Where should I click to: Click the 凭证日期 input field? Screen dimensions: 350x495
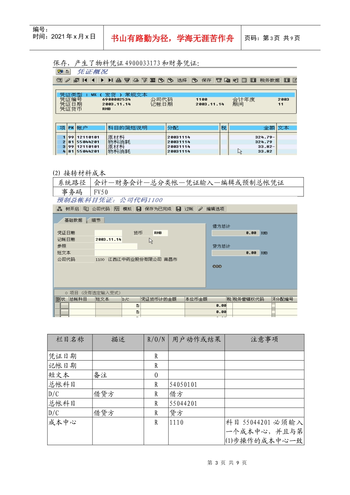(108, 233)
